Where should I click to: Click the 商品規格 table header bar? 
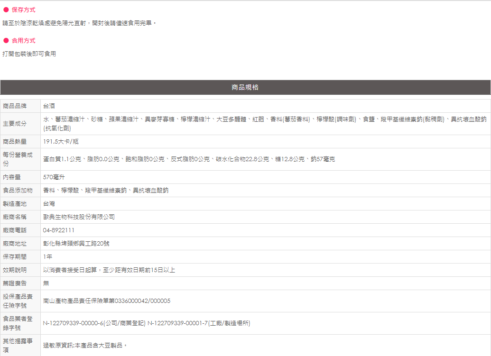click(x=245, y=87)
